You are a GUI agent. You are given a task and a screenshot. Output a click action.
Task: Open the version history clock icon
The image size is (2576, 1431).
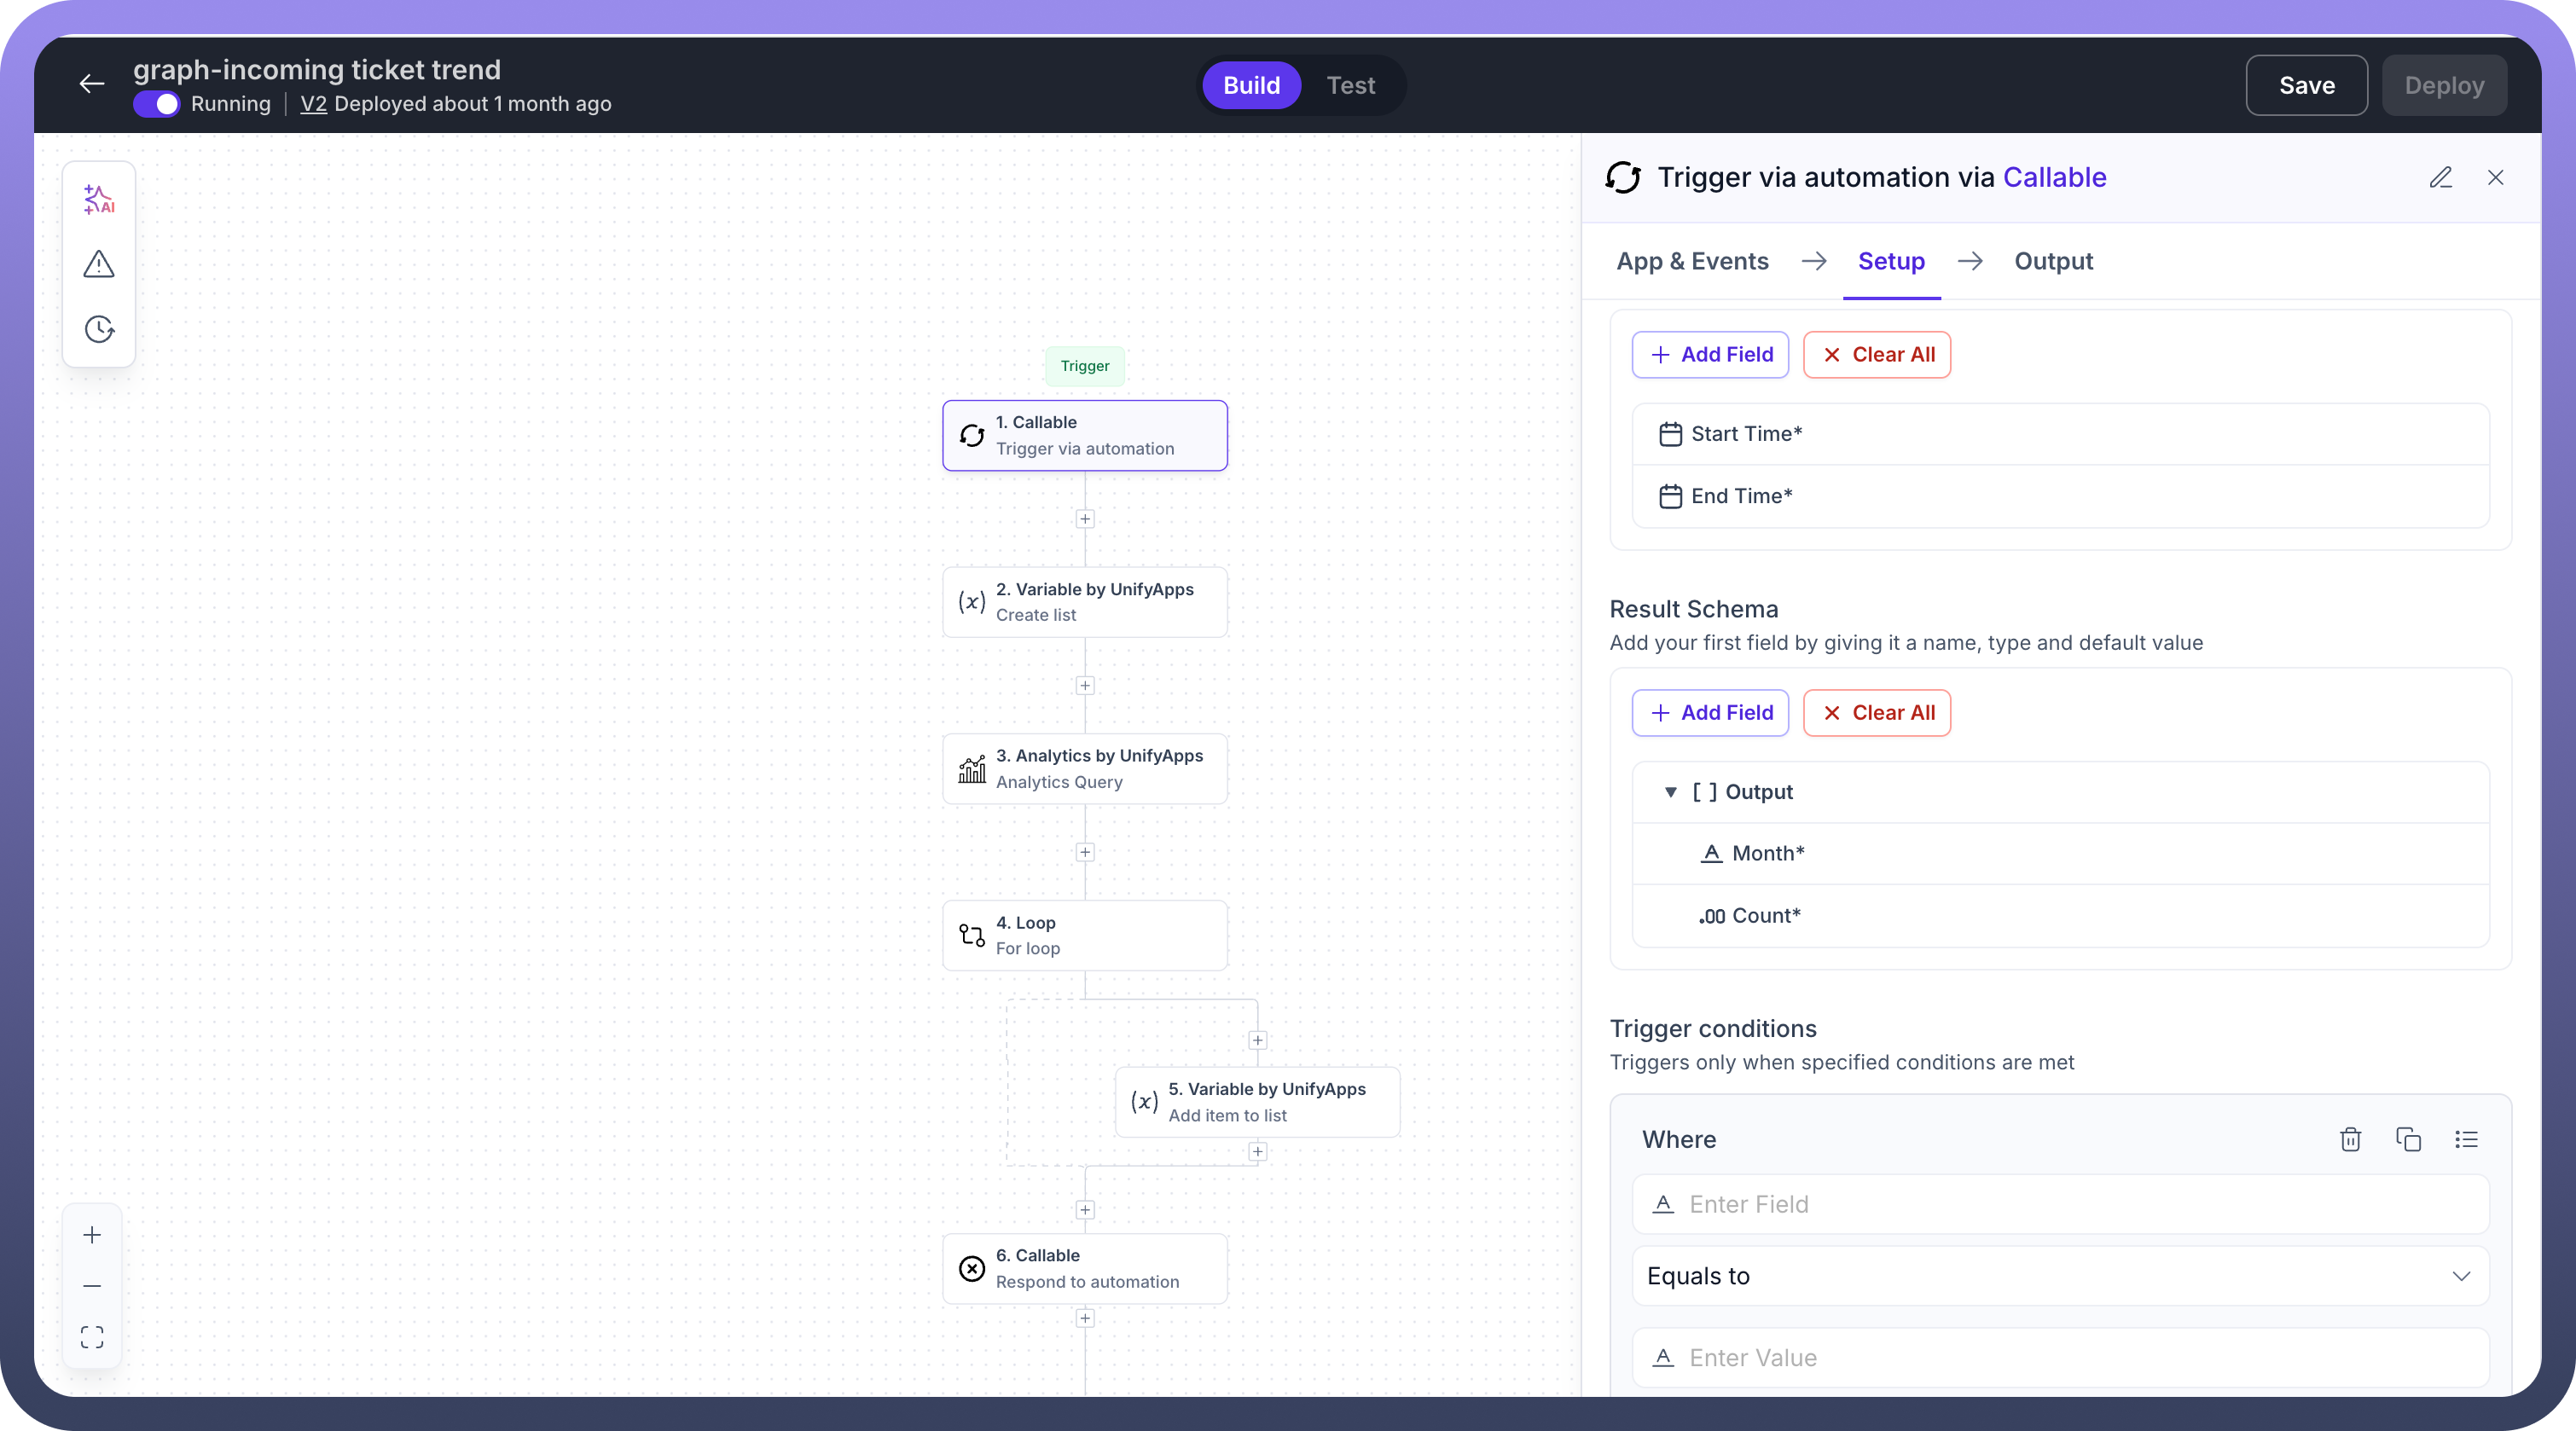[99, 329]
